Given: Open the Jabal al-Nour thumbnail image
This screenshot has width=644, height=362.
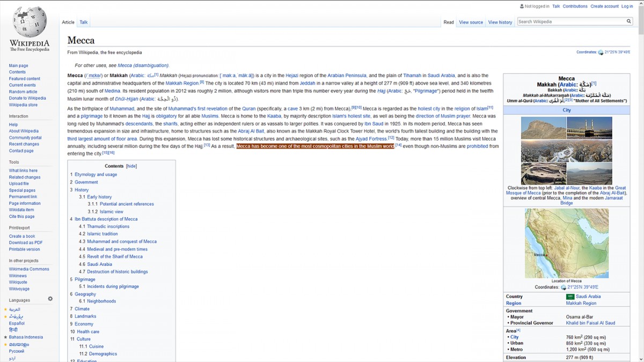Looking at the screenshot, I should [543, 128].
